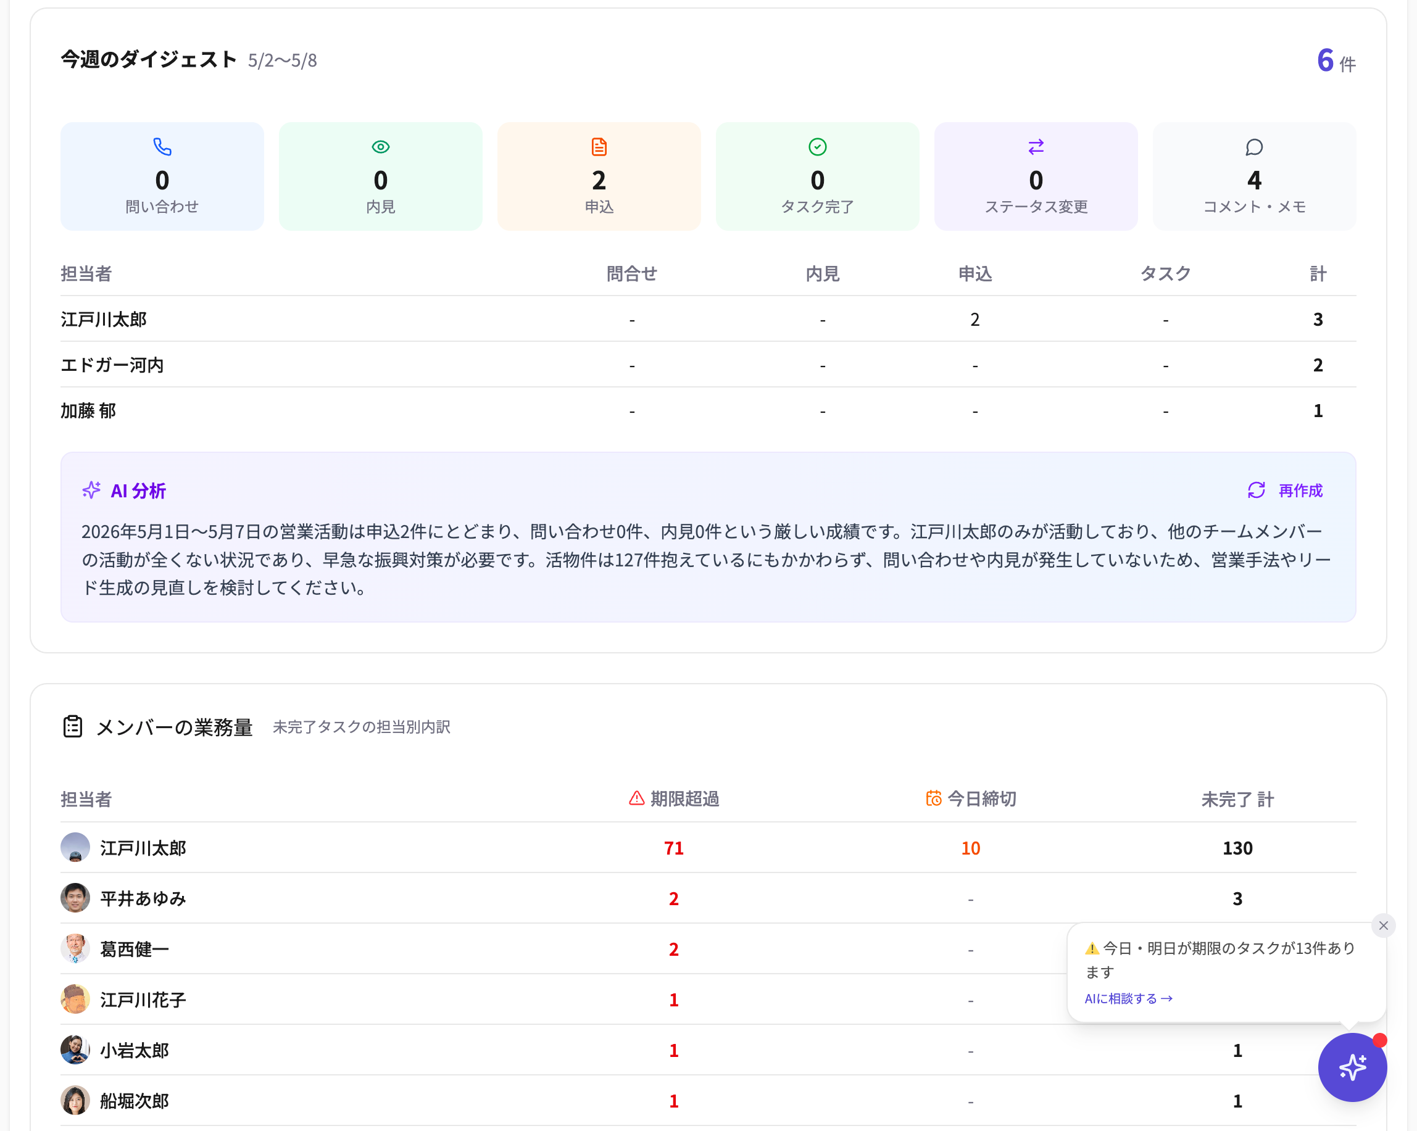Click the warning triangle icon by 期限超過

click(x=636, y=798)
